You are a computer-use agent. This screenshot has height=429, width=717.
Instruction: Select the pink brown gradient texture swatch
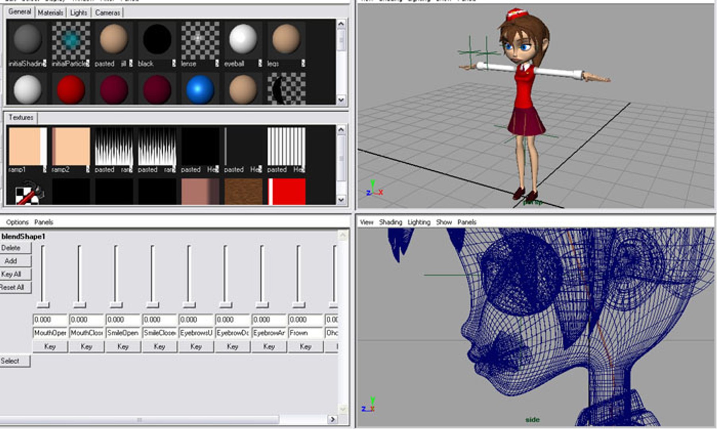[x=200, y=191]
